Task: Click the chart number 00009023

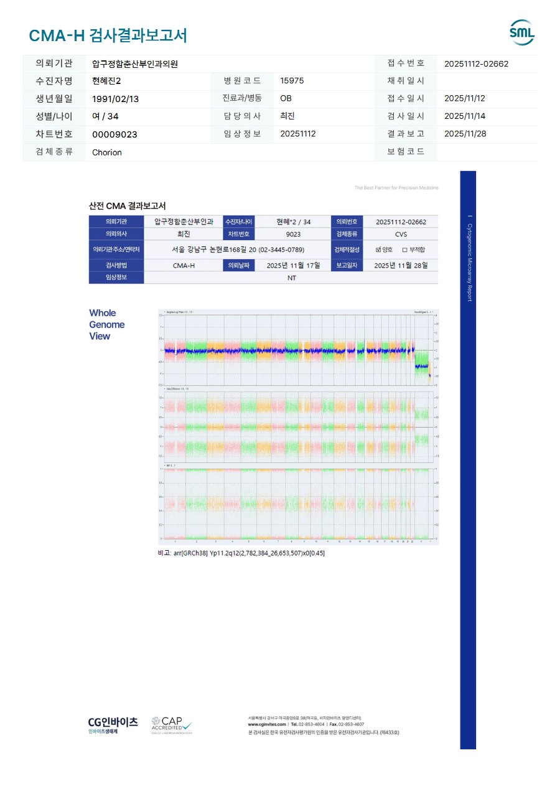Action: click(114, 134)
